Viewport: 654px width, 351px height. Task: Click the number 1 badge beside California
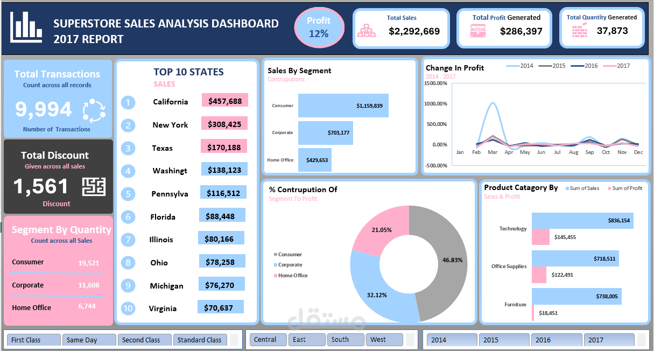[x=128, y=102]
